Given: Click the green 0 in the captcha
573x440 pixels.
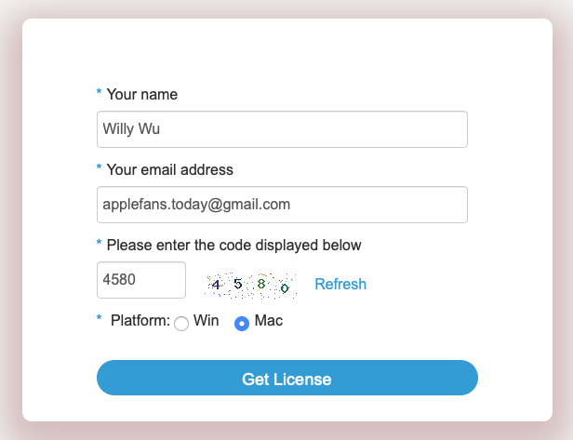Looking at the screenshot, I should [x=284, y=288].
